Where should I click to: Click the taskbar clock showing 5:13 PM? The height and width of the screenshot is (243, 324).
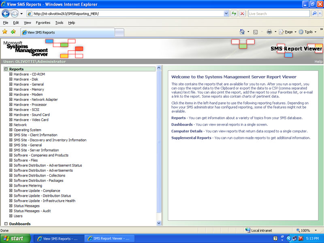click(312, 239)
